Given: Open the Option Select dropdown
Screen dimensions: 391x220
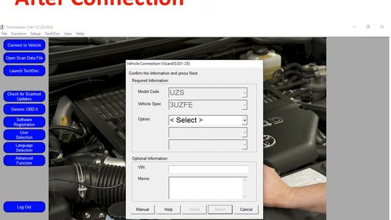Looking at the screenshot, I should click(x=244, y=120).
